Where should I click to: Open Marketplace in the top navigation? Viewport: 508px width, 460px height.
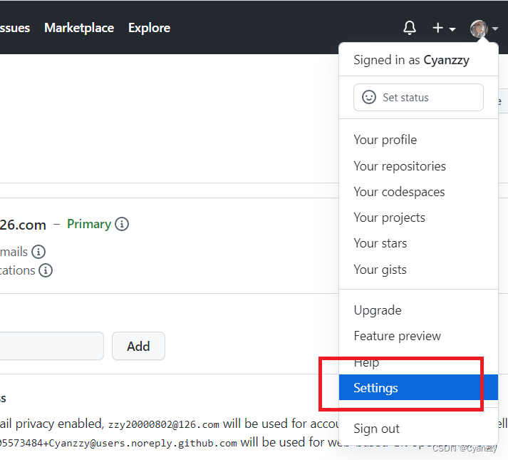[x=79, y=28]
